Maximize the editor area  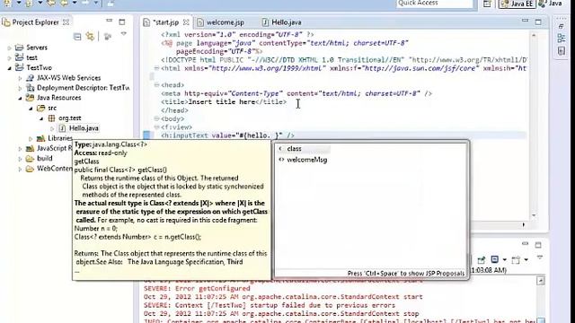click(x=538, y=22)
